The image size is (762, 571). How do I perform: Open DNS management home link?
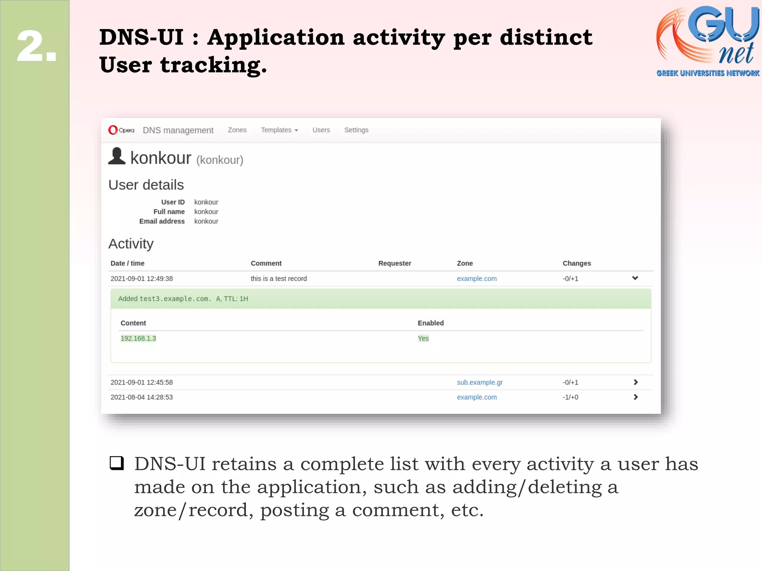coord(178,130)
